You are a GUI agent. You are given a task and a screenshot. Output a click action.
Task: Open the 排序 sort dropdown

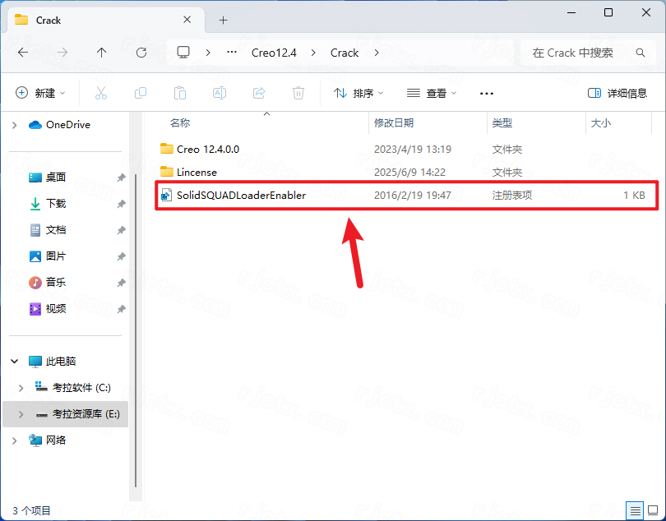point(359,93)
